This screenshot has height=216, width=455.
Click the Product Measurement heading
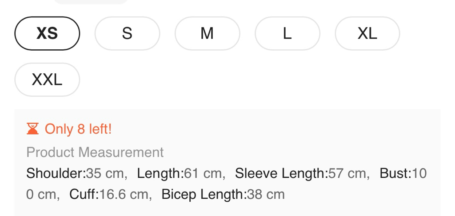click(x=95, y=152)
